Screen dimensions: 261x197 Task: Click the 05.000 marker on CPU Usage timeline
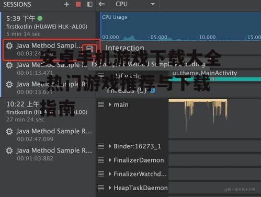pyautogui.click(x=158, y=37)
